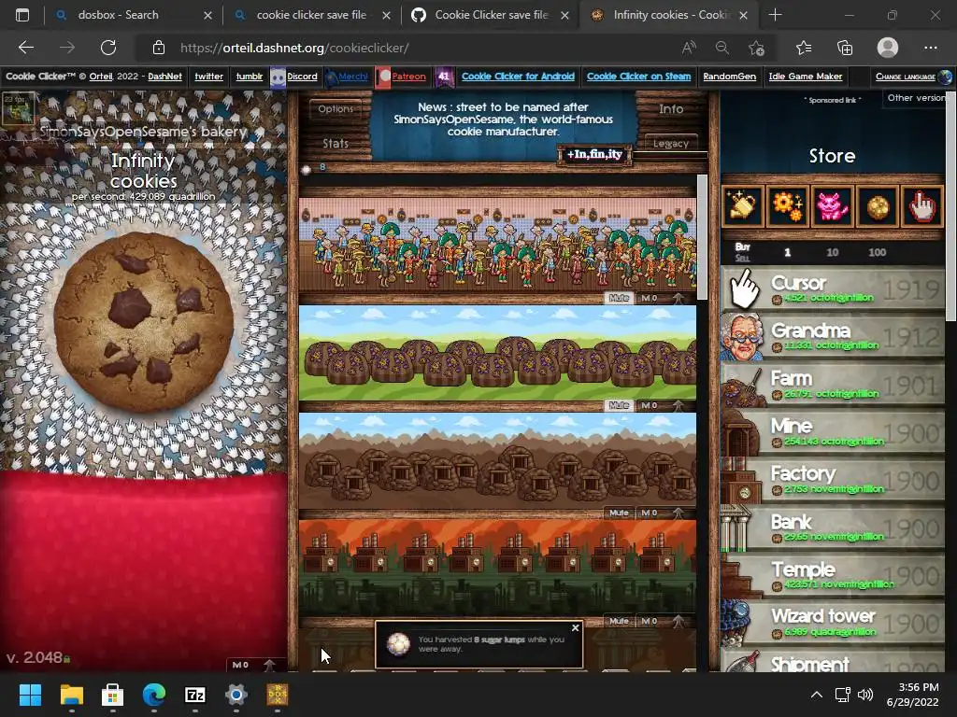
Task: Open browser Collections icon
Action: (845, 48)
